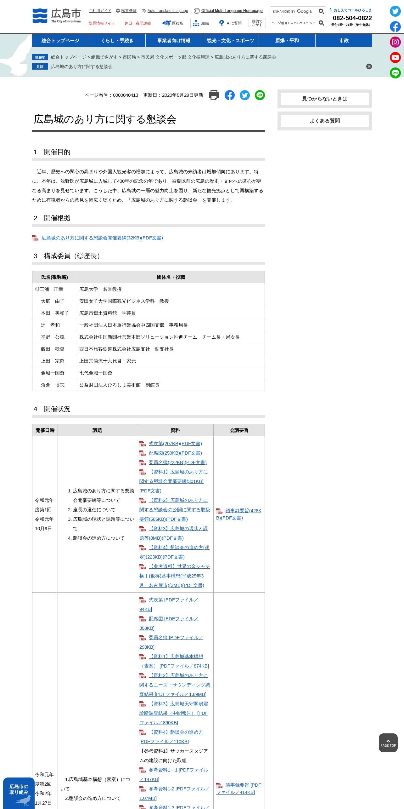Screen dimensions: 404x809
Task: Click the table cell 上田宗箇流十六代目 家元
Action: click(x=171, y=361)
